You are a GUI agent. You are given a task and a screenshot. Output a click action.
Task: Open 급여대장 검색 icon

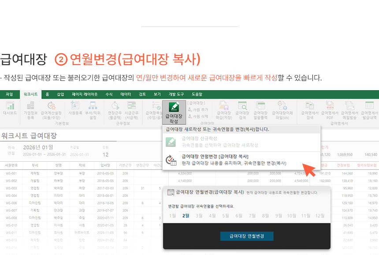(242, 110)
